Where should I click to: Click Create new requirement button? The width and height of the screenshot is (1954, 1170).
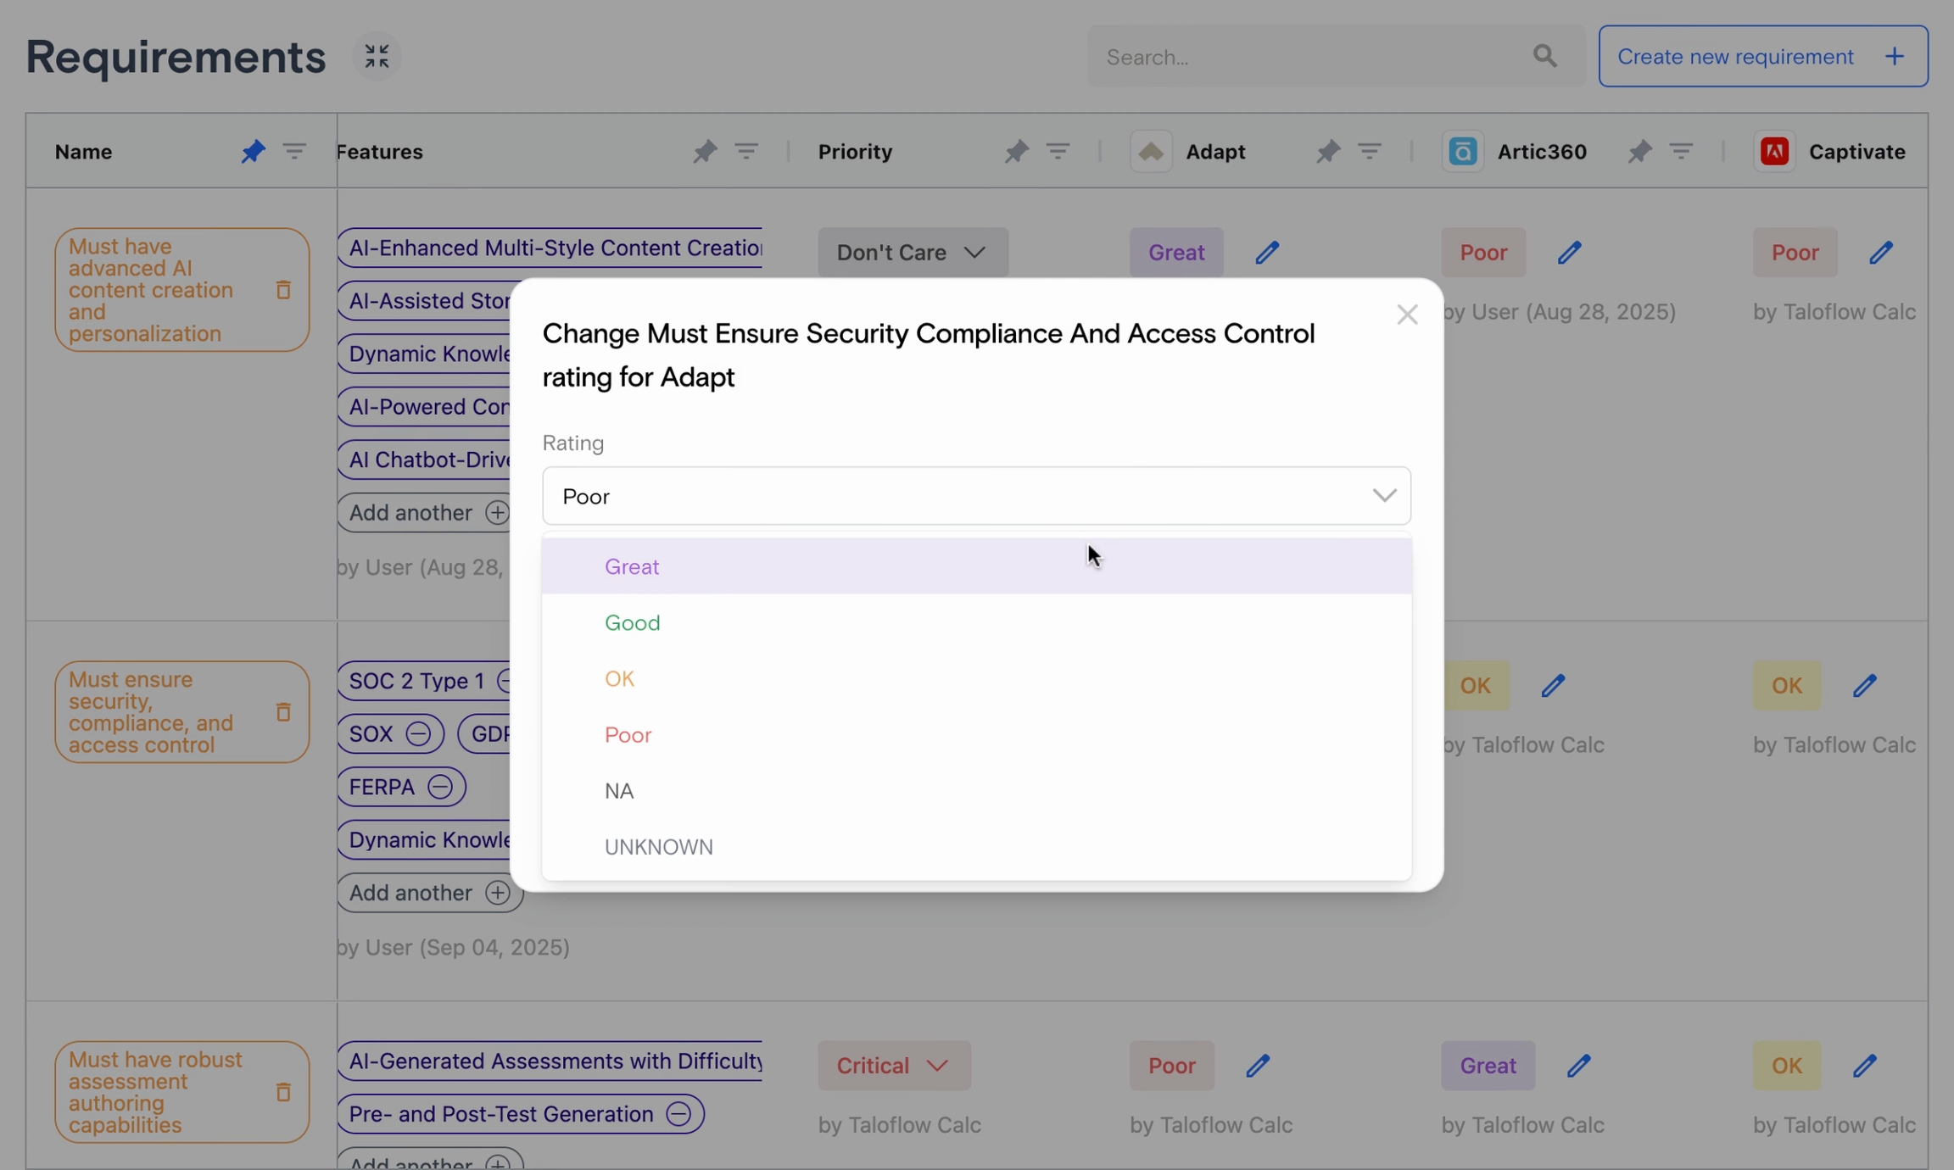point(1762,57)
